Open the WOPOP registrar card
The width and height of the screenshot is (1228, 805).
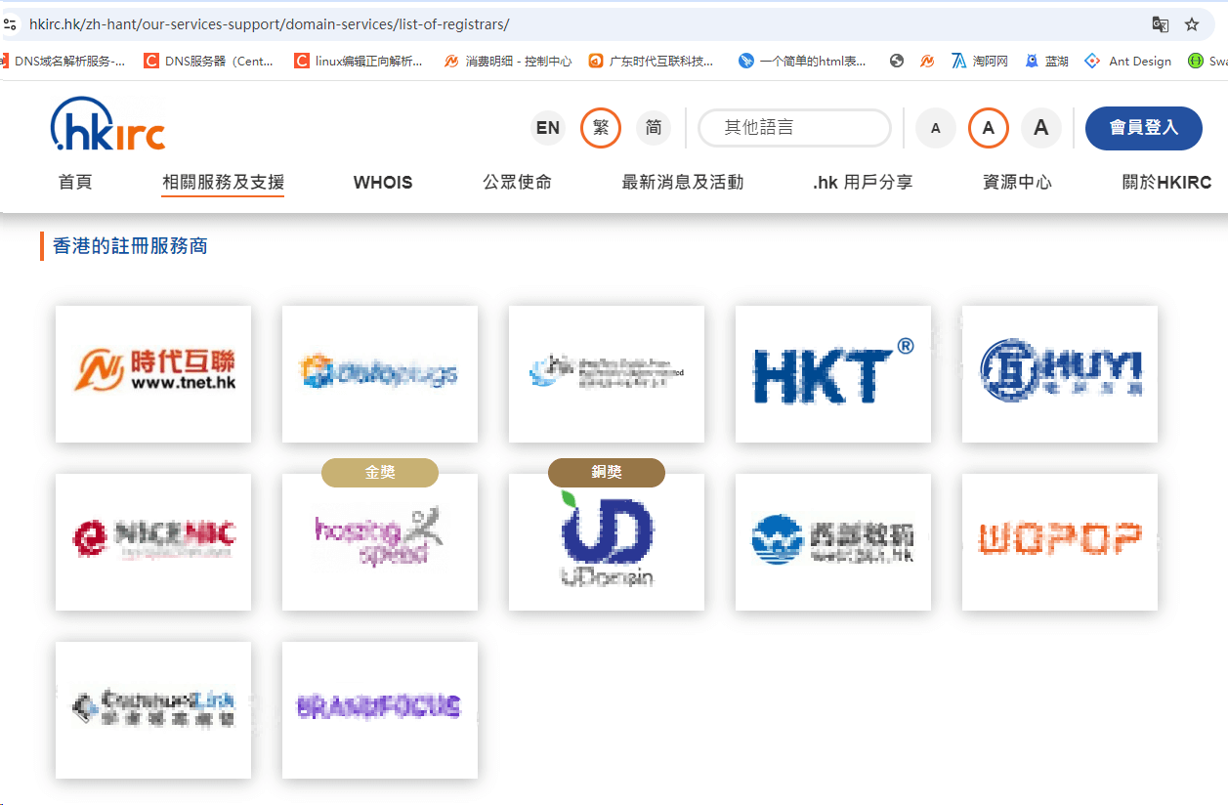(x=1060, y=542)
